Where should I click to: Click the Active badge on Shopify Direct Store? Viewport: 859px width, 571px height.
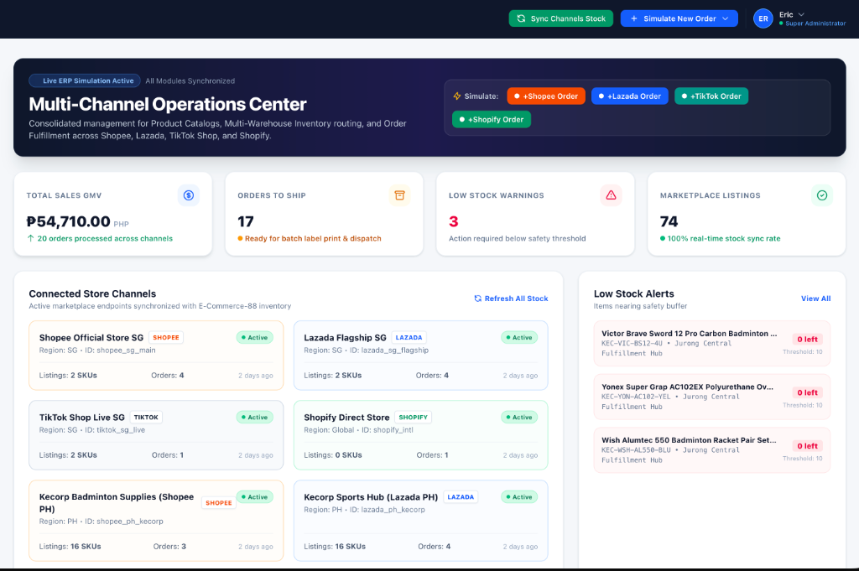[519, 418]
